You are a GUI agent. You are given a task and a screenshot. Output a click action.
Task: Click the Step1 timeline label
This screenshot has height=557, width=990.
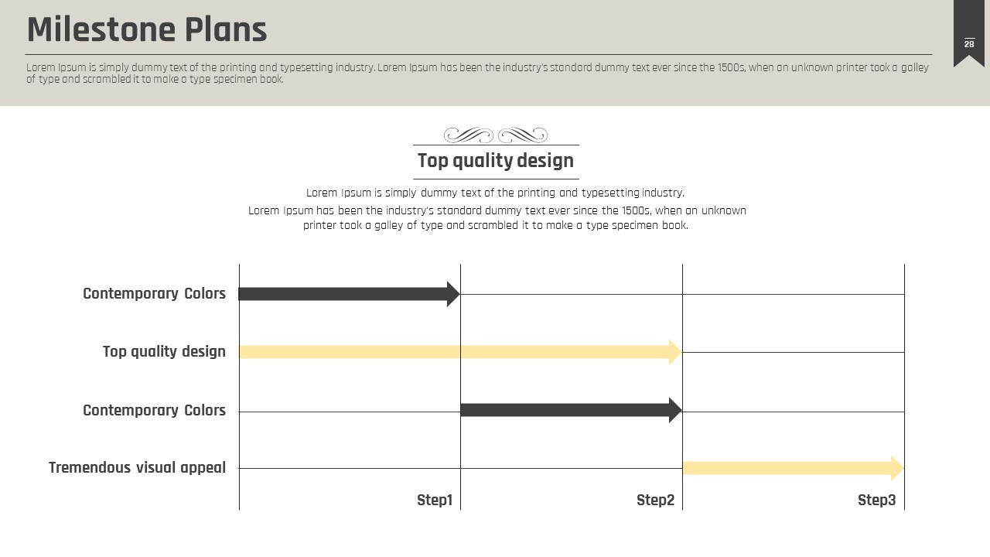click(x=435, y=500)
